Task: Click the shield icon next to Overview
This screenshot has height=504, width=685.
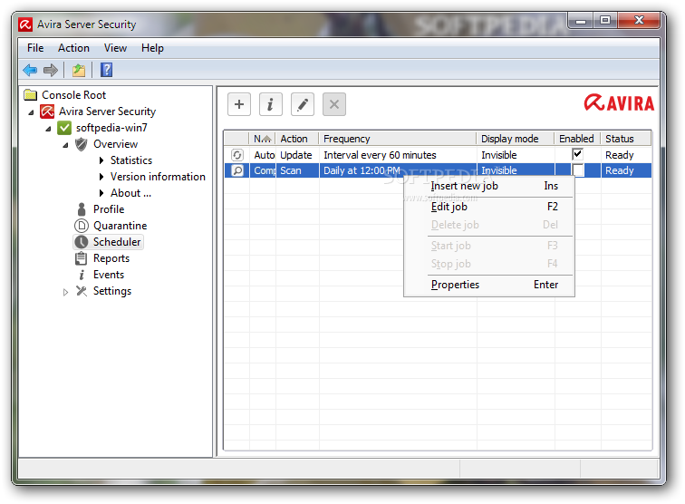Action: pyautogui.click(x=82, y=144)
